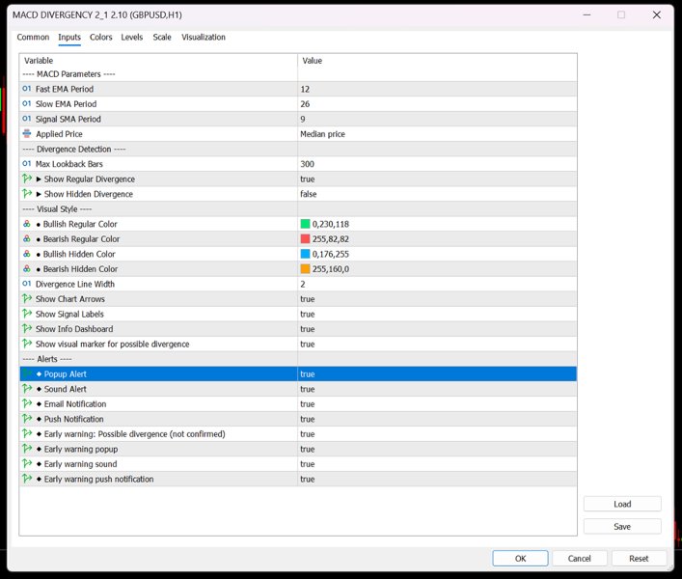Image resolution: width=682 pixels, height=579 pixels.
Task: Switch to the Visualization tab
Action: click(204, 37)
